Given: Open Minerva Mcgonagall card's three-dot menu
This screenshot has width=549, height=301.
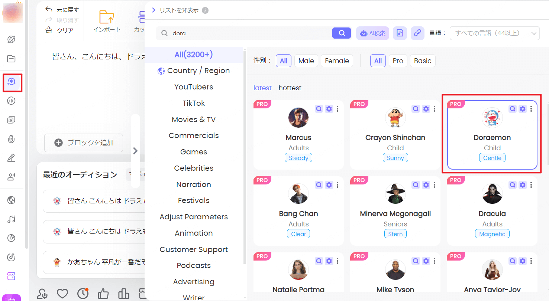Looking at the screenshot, I should click(x=435, y=185).
